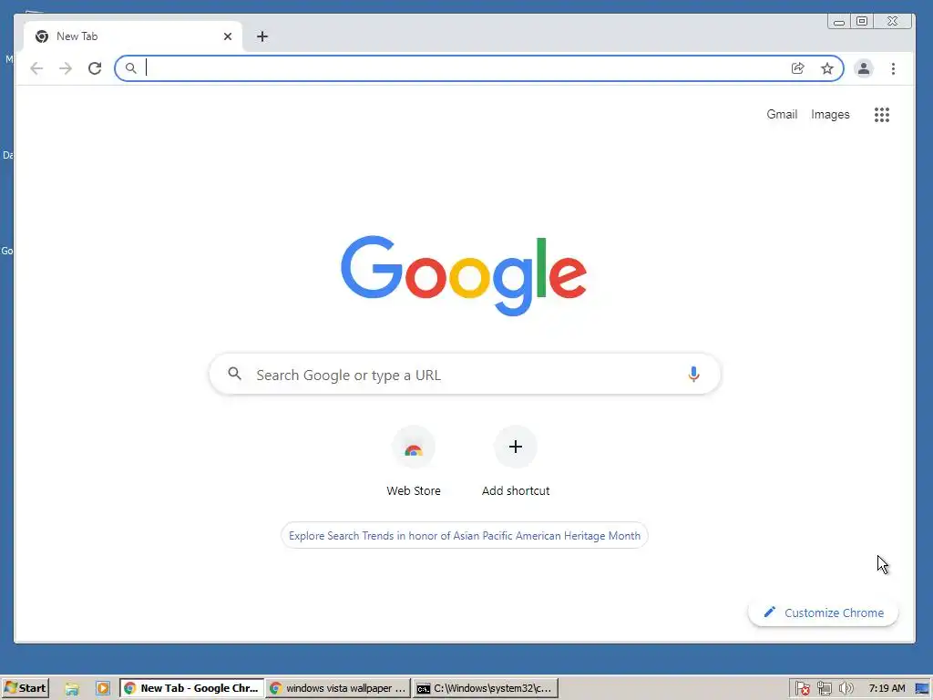Go back with the back arrow
Screen dimensions: 933x700
(x=36, y=68)
